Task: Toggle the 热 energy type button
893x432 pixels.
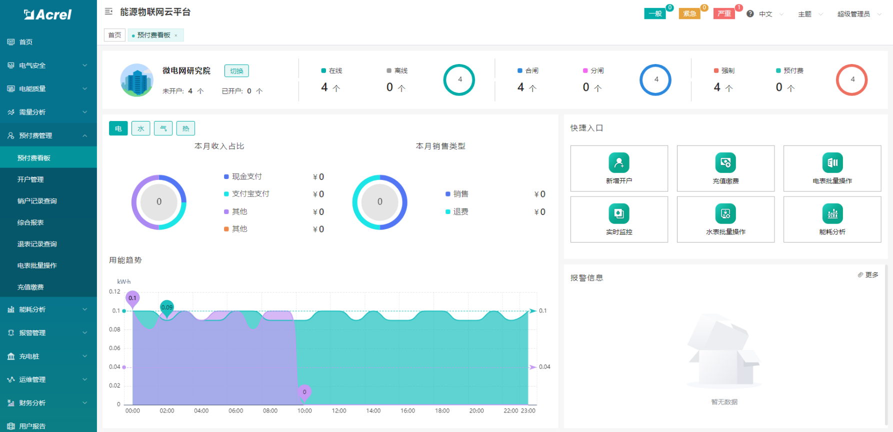Action: pyautogui.click(x=185, y=128)
